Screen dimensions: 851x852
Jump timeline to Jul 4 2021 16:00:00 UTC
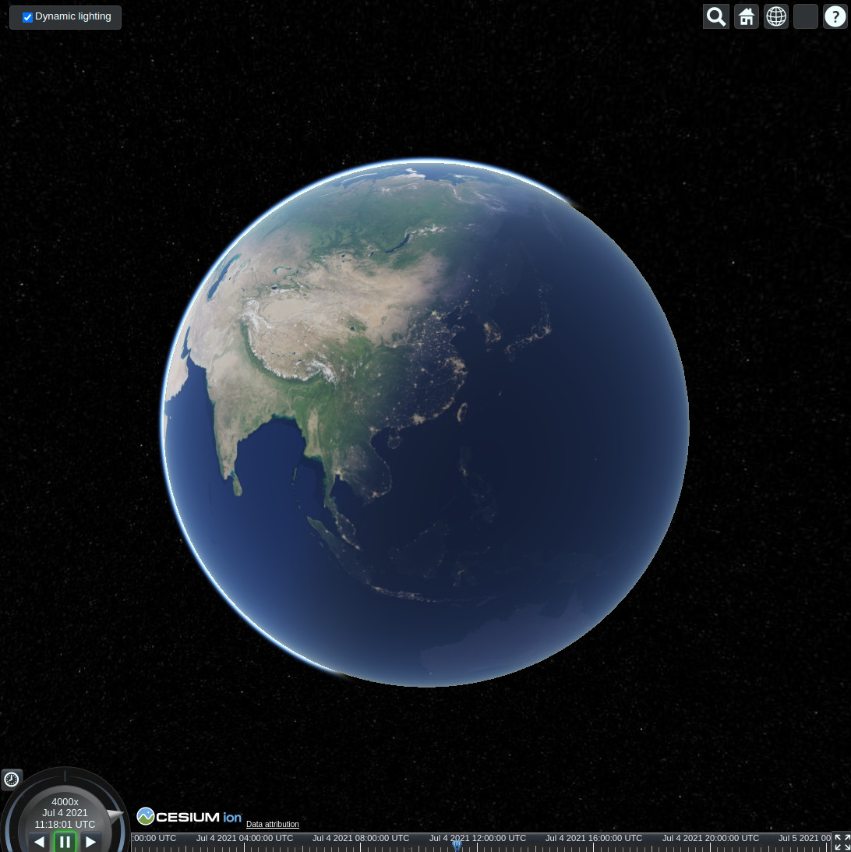click(594, 838)
